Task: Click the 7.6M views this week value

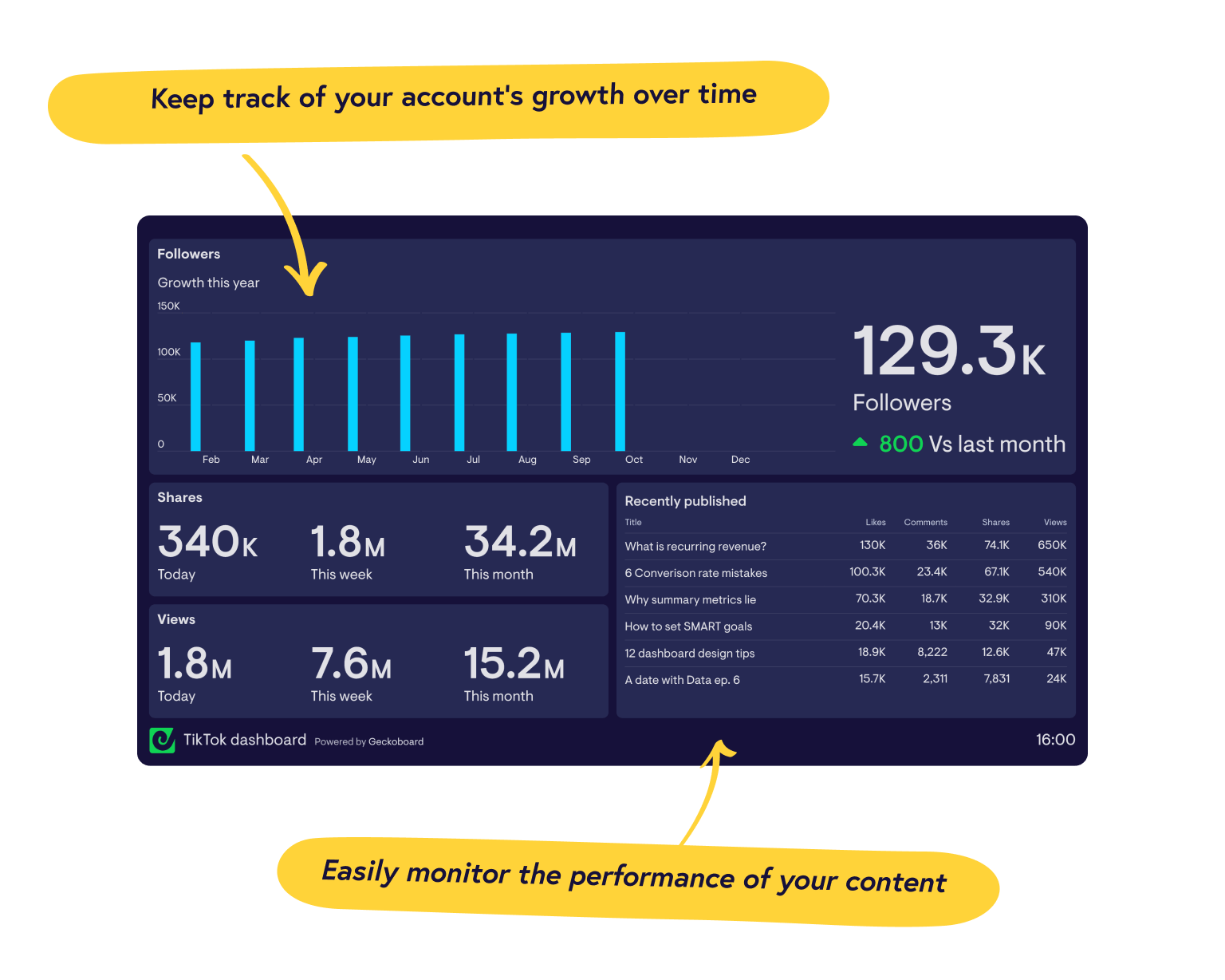Action: pyautogui.click(x=351, y=663)
